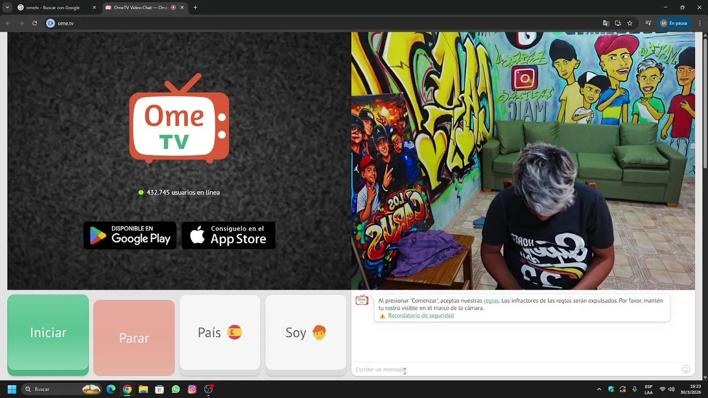Image resolution: width=708 pixels, height=398 pixels.
Task: Open Microsoft Store from taskbar
Action: 159,389
